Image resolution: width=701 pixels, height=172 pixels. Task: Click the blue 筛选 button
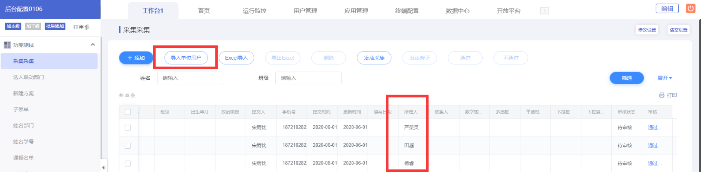click(x=627, y=78)
